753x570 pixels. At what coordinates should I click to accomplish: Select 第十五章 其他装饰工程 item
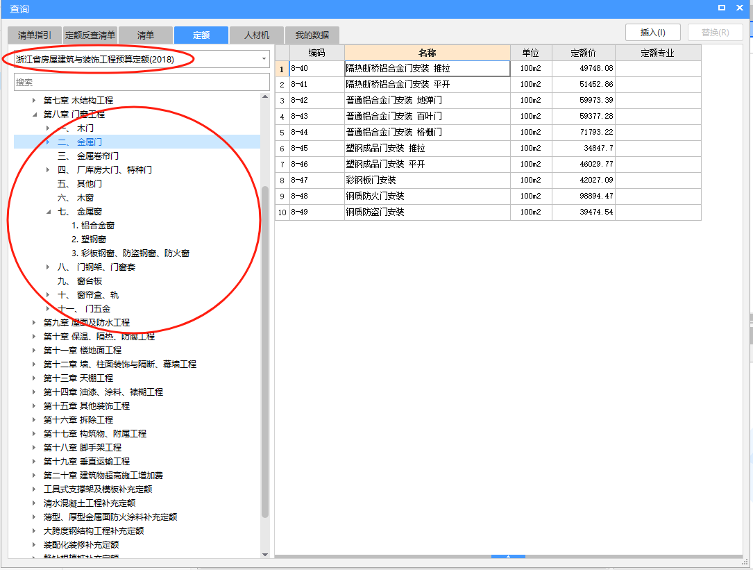tap(87, 406)
